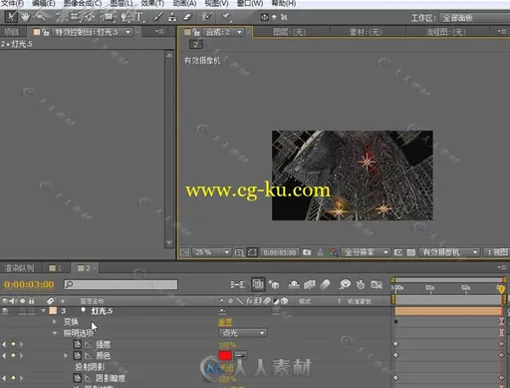Screen dimensions: 510x388
Task: Enable motion blur icon in timeline
Action: [325, 284]
